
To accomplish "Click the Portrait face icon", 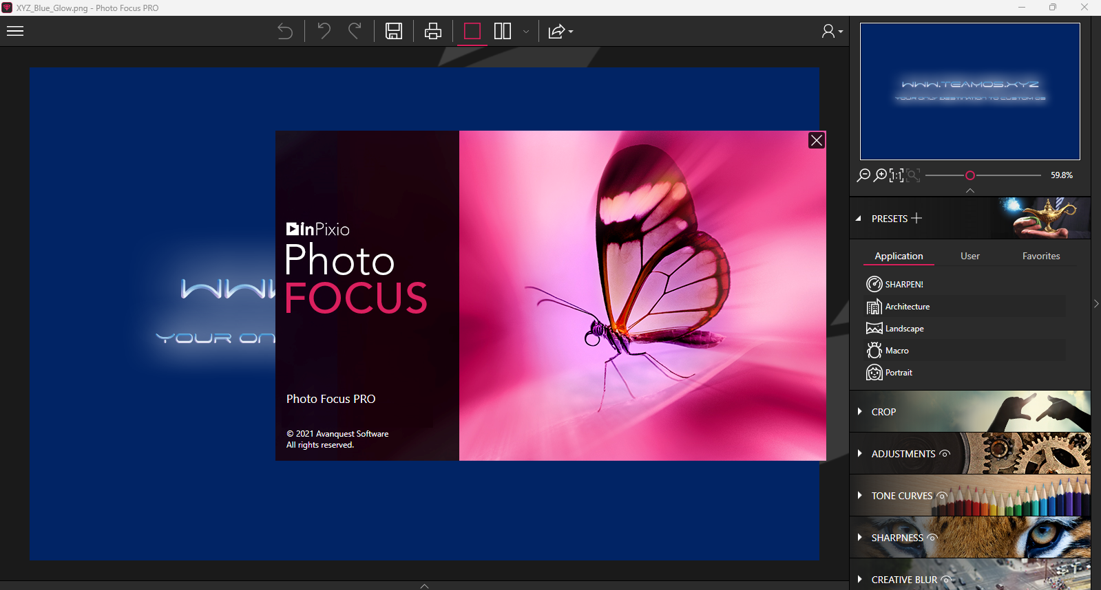I will [874, 373].
